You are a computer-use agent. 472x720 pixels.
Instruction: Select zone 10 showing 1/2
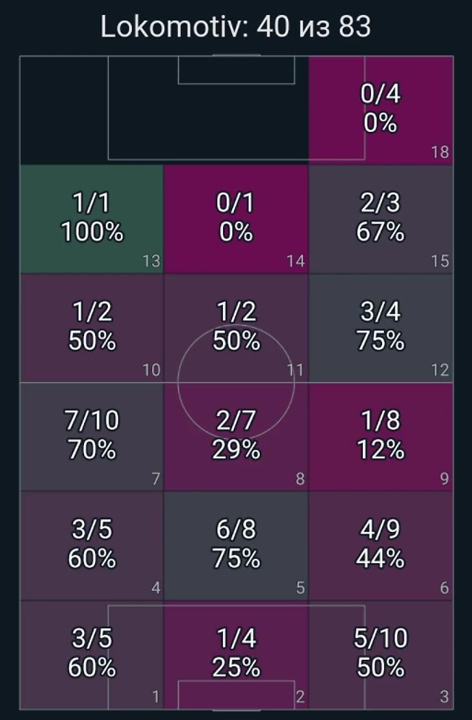[x=92, y=328]
